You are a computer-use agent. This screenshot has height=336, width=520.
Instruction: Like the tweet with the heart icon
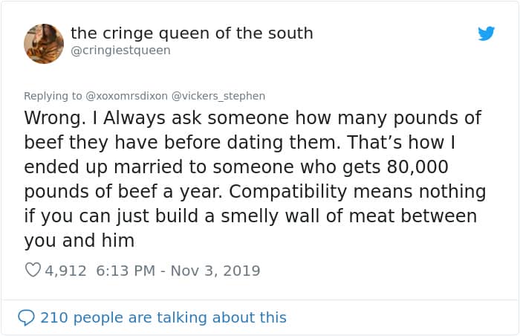click(x=33, y=271)
